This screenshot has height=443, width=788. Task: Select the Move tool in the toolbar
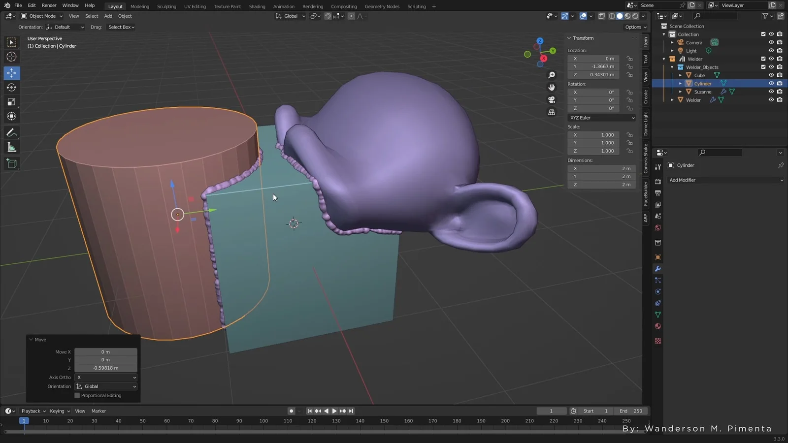click(x=11, y=73)
